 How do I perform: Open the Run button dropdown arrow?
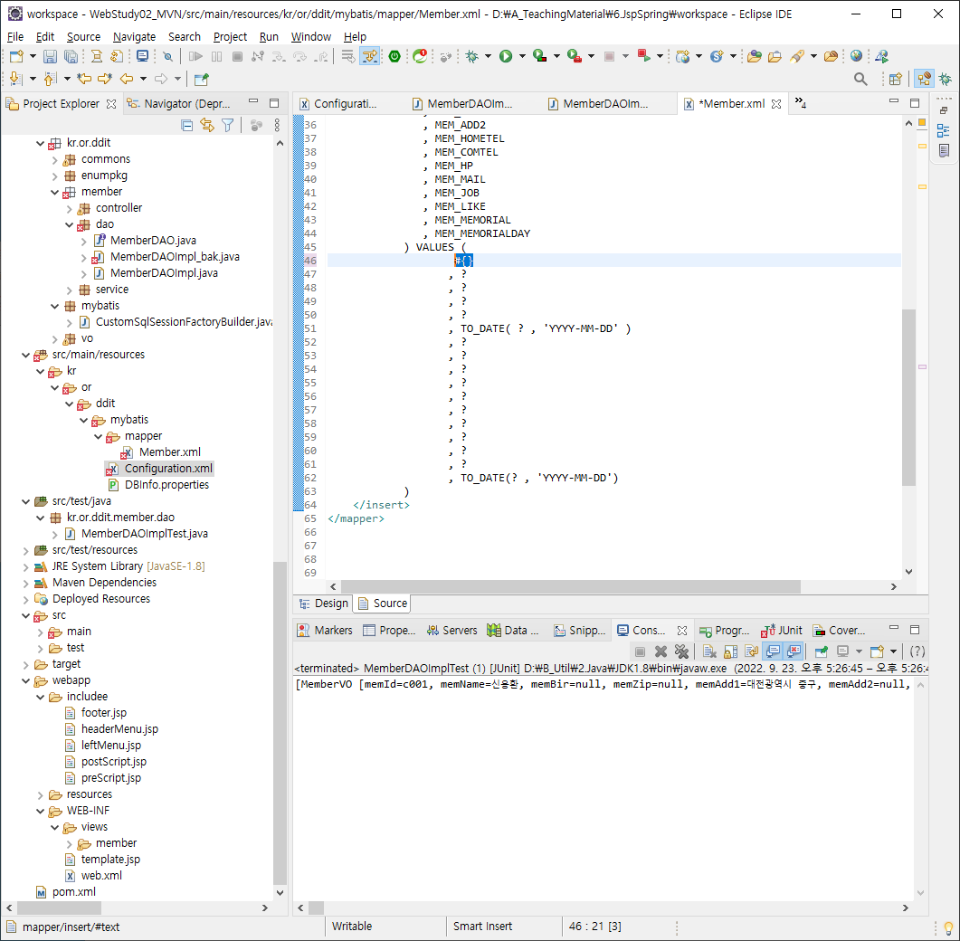tap(522, 56)
